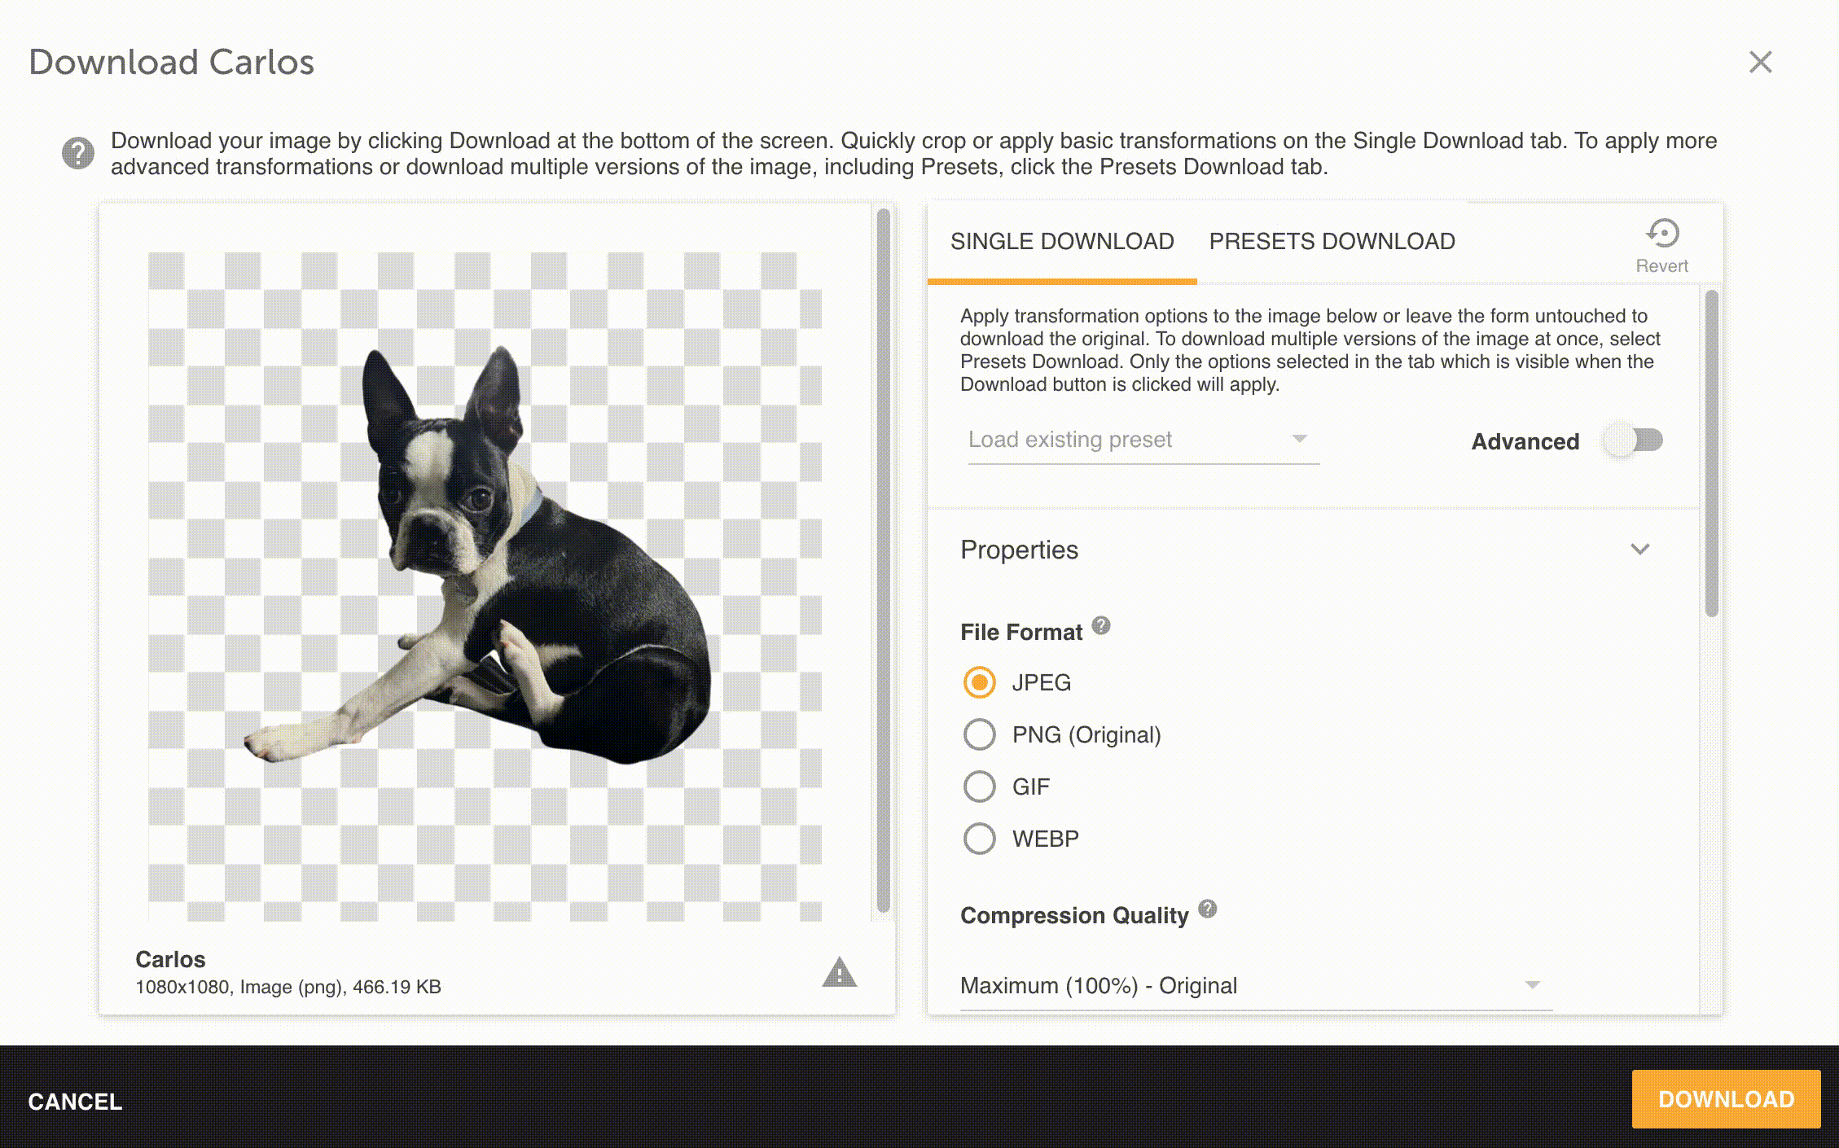Image resolution: width=1839 pixels, height=1148 pixels.
Task: Click the 'Download Carlos' dialog title
Action: 172,62
